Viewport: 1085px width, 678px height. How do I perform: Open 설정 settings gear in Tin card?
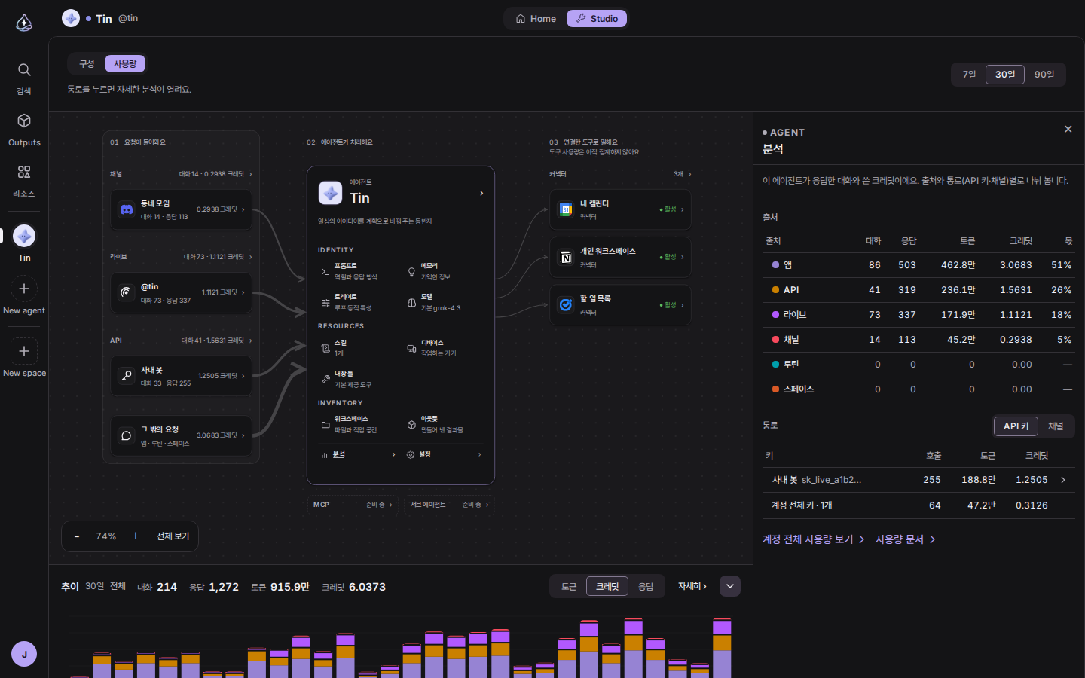click(445, 454)
